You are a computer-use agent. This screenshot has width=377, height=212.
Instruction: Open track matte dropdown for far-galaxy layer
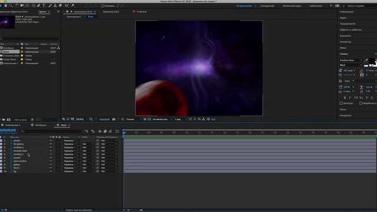tap(88, 144)
